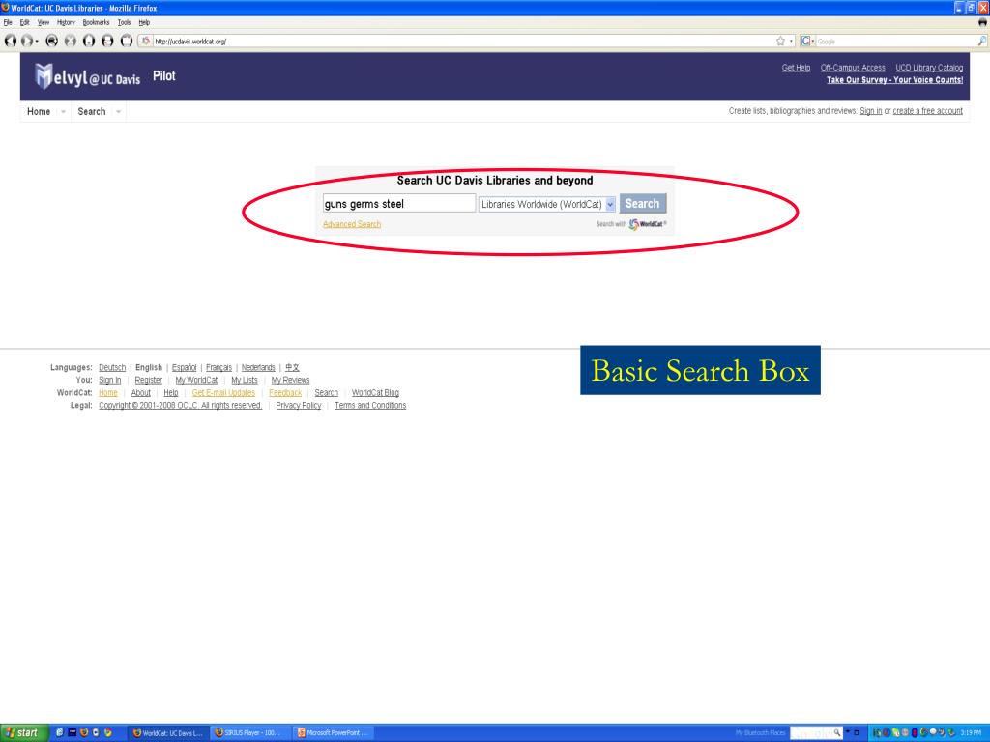
Task: Switch to SIRIUS Player taskbar window
Action: coord(250,732)
